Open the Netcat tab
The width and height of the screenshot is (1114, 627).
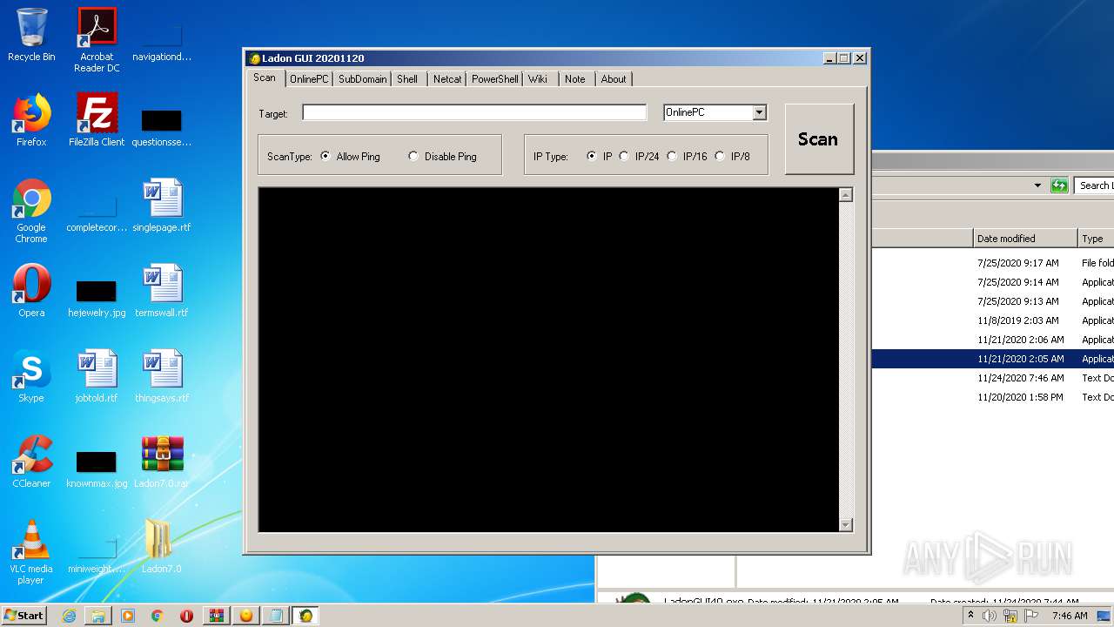pos(447,79)
